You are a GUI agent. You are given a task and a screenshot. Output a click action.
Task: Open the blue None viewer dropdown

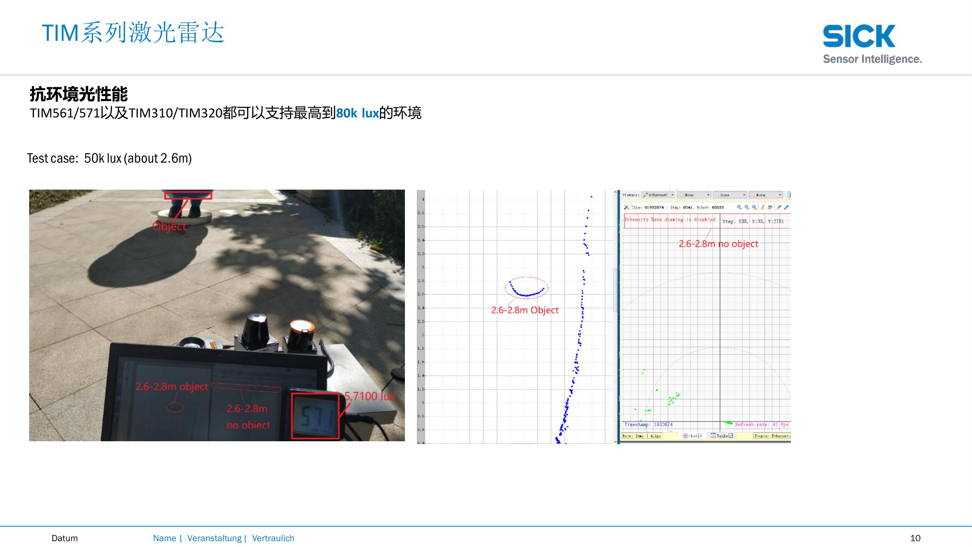click(x=729, y=195)
